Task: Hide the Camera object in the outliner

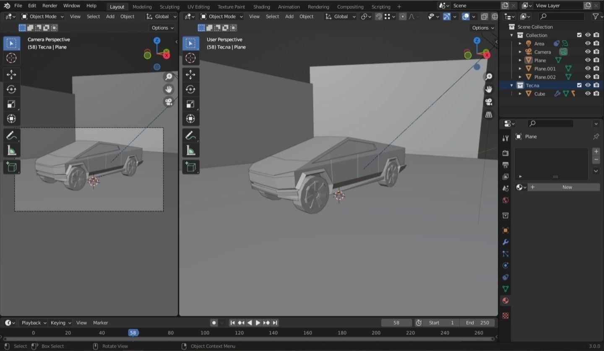Action: (x=588, y=52)
